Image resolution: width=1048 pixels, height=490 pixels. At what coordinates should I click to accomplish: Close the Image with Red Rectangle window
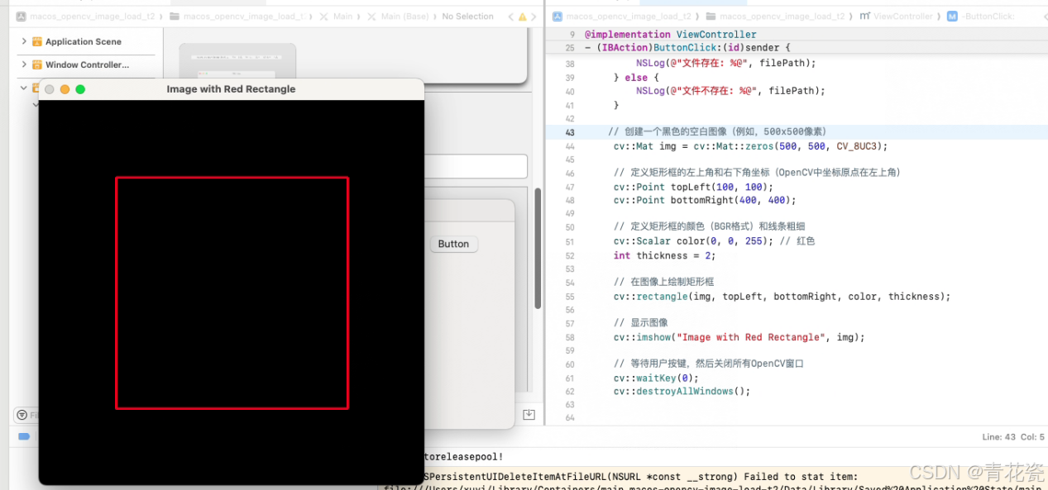50,89
